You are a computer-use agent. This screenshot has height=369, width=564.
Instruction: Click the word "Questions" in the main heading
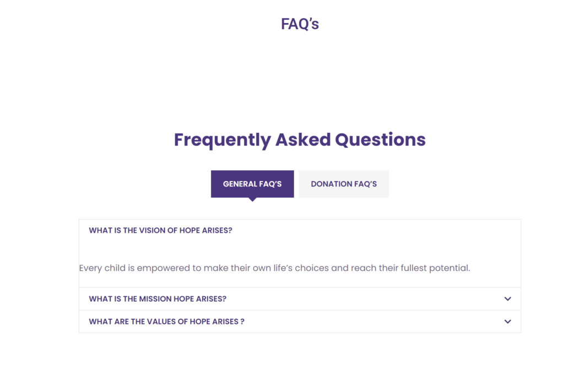coord(380,140)
